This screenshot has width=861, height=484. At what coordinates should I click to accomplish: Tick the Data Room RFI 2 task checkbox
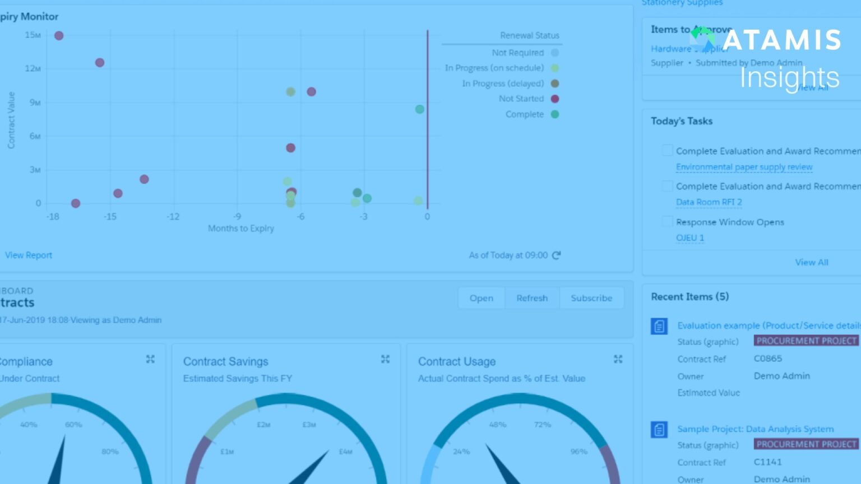pyautogui.click(x=667, y=186)
